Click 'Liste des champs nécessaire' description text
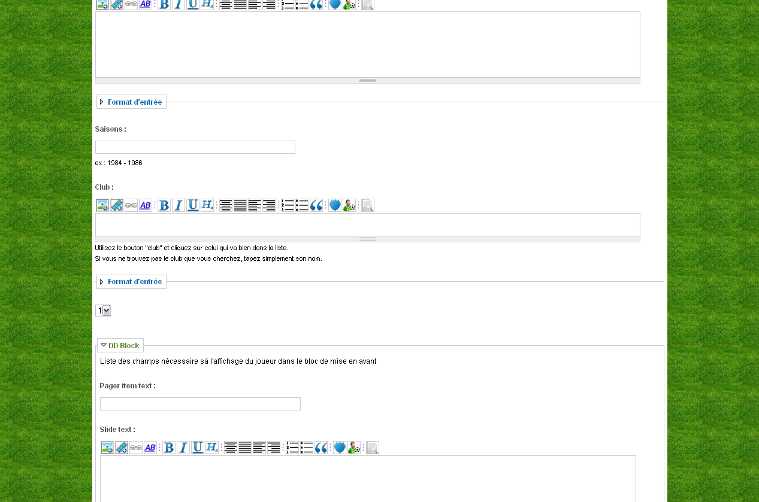Viewport: 759px width, 502px height. 238,361
